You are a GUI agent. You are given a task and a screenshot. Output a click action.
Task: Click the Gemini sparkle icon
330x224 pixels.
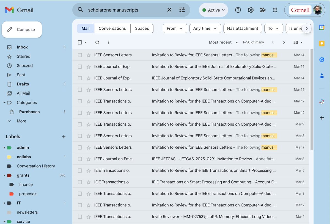[x=263, y=10]
